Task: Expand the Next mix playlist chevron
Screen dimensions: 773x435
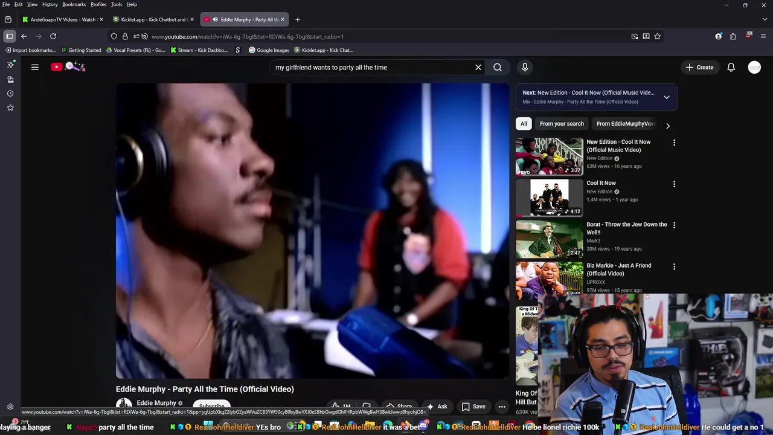Action: click(x=667, y=97)
